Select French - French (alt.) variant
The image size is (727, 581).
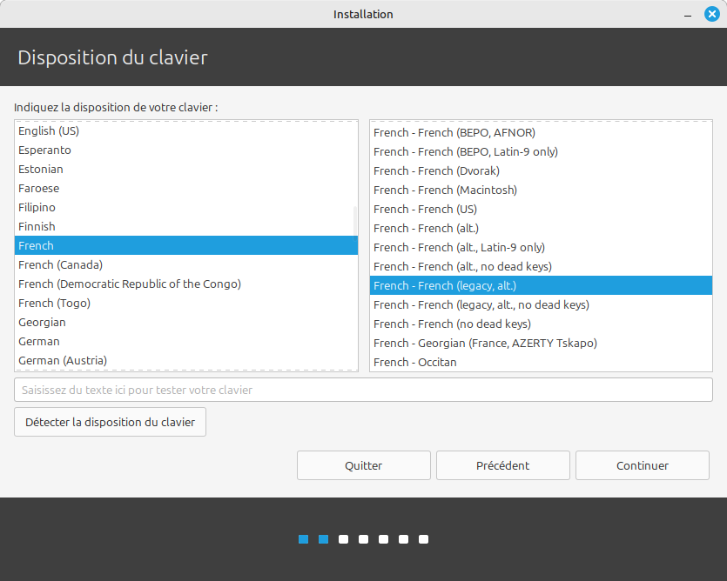541,229
